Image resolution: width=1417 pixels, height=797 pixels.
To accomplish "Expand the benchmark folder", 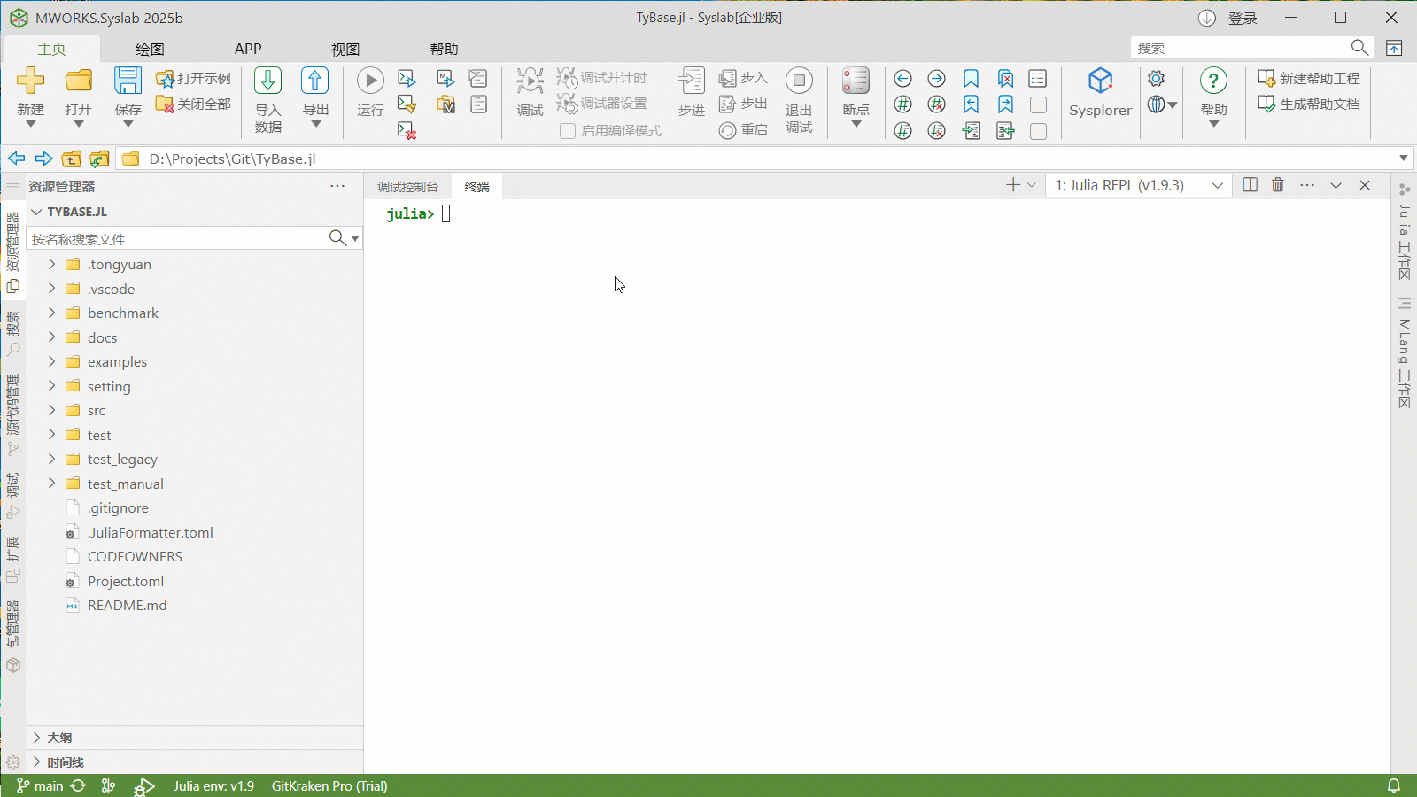I will tap(51, 313).
